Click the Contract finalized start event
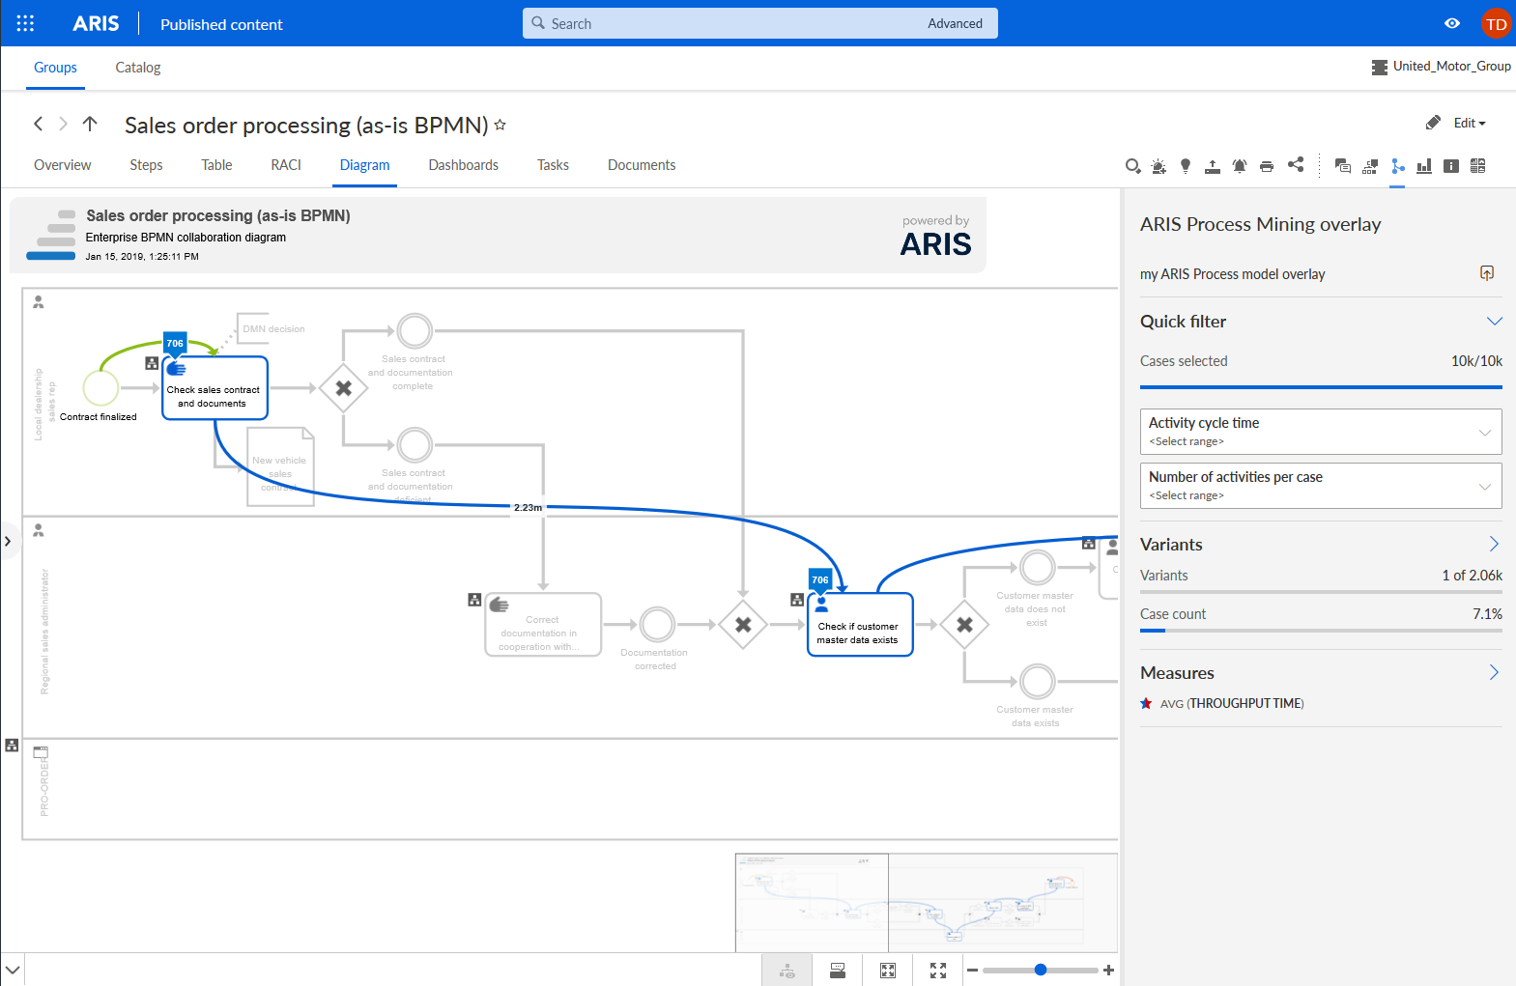Screen dimensions: 1516x986 coord(100,388)
